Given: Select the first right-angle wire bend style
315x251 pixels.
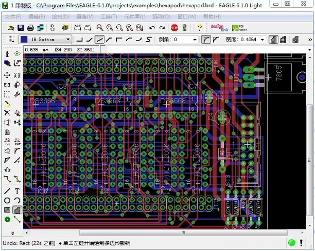Looking at the screenshot, I should (80, 40).
